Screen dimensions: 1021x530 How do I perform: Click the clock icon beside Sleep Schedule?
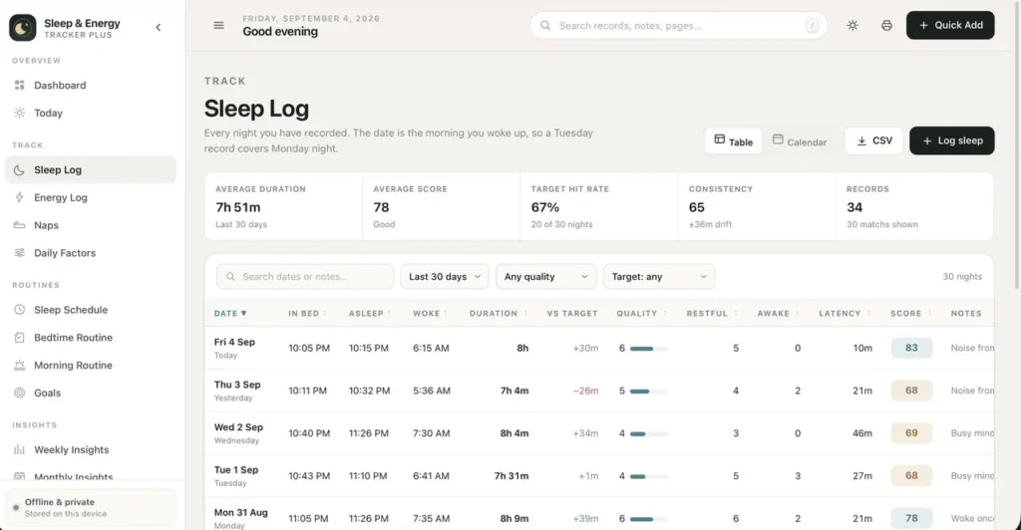point(20,310)
